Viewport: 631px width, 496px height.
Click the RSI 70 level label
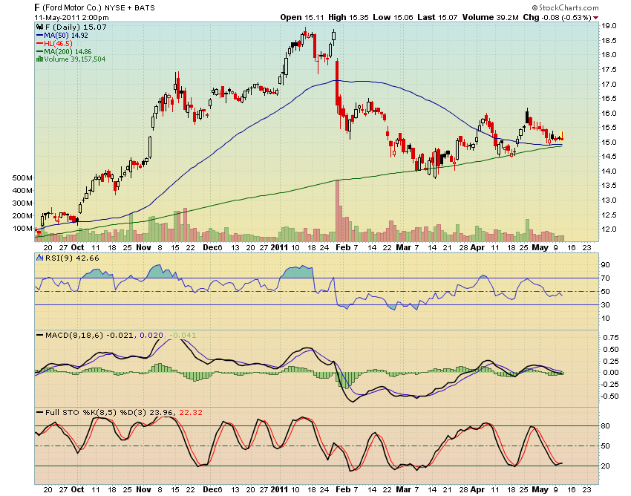tap(605, 278)
